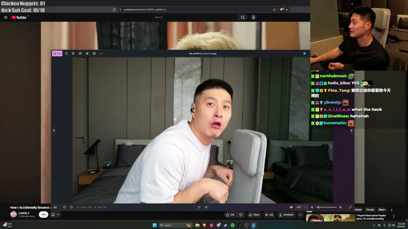Select the For you chip
This screenshot has height=229, width=408.
pos(370,210)
